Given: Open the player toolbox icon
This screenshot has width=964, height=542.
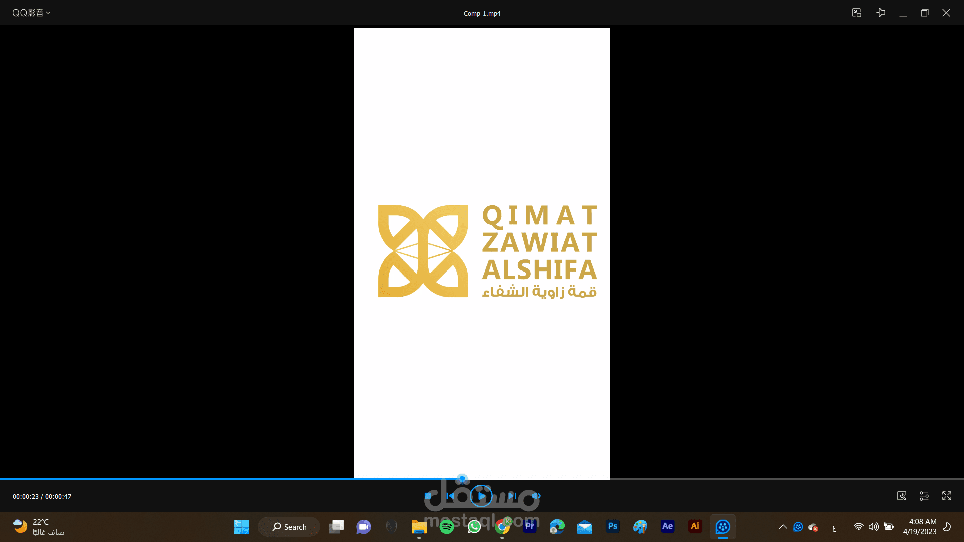Looking at the screenshot, I should [x=902, y=496].
